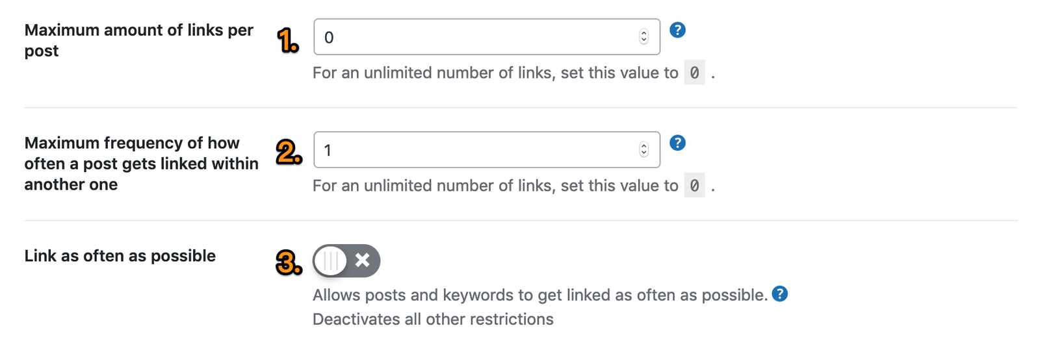Click the 'Link as often as possible' label
This screenshot has width=1040, height=350.
pyautogui.click(x=120, y=256)
